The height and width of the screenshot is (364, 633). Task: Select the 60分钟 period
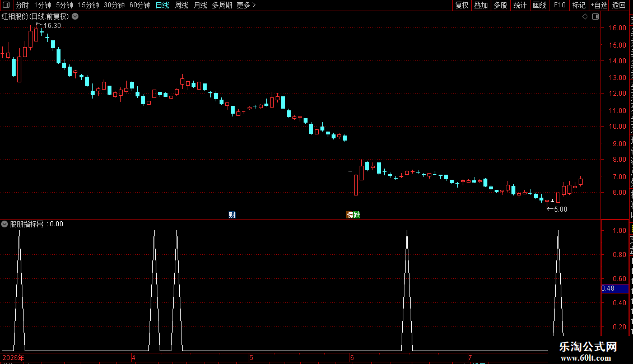point(139,5)
